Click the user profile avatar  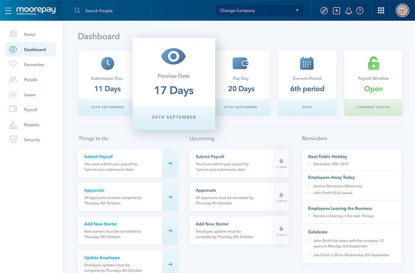click(x=401, y=11)
